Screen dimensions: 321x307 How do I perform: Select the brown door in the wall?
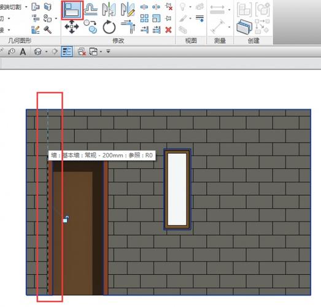78,228
